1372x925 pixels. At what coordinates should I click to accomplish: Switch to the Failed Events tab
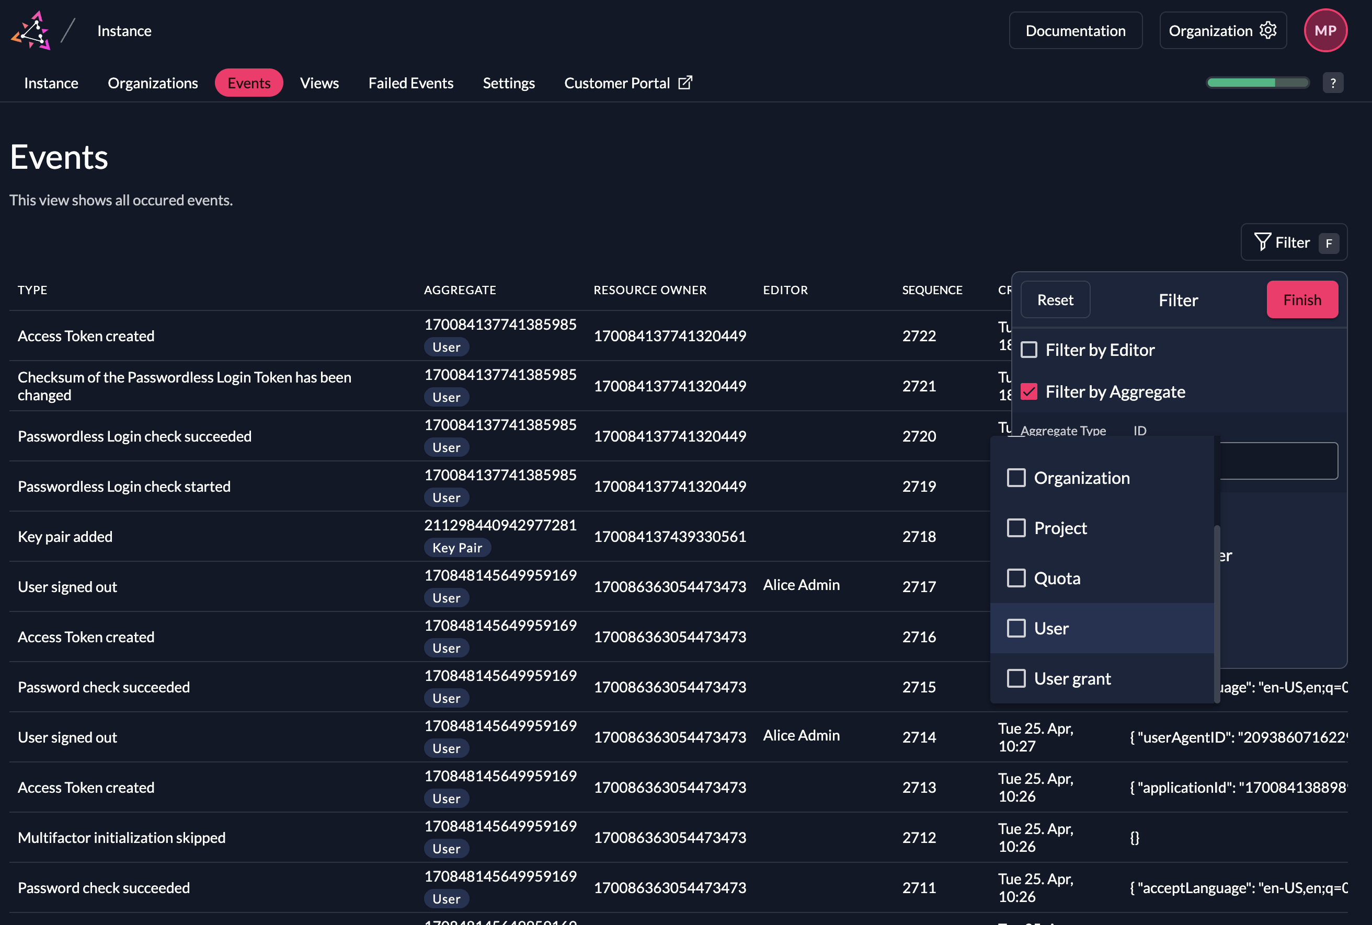411,83
